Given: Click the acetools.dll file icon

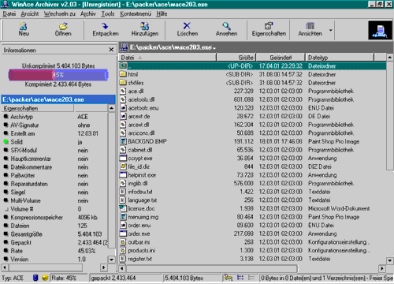Looking at the screenshot, I should point(123,99).
